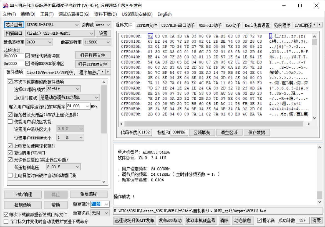Switch to CAN助手 tab
The width and height of the screenshot is (325, 227).
coord(233,25)
